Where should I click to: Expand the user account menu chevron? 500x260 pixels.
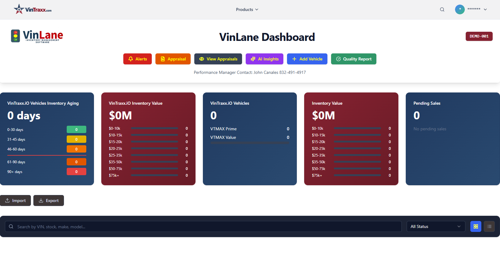[x=485, y=9]
